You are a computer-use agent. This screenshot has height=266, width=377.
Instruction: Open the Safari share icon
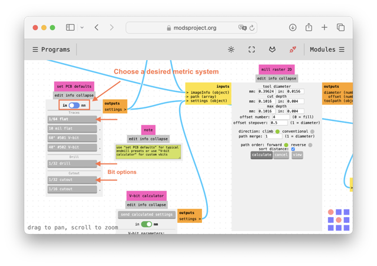309,27
